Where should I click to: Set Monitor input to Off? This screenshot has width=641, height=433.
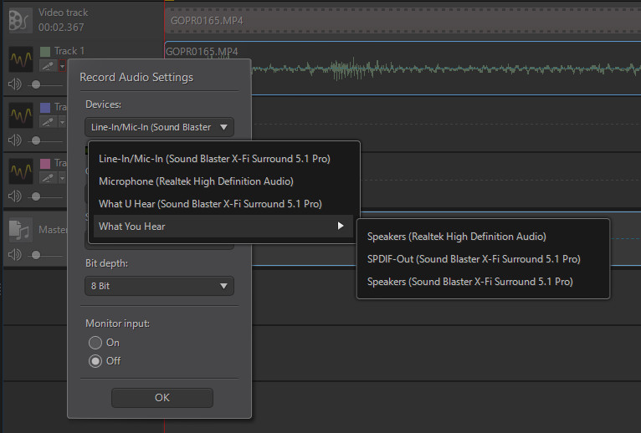(95, 361)
